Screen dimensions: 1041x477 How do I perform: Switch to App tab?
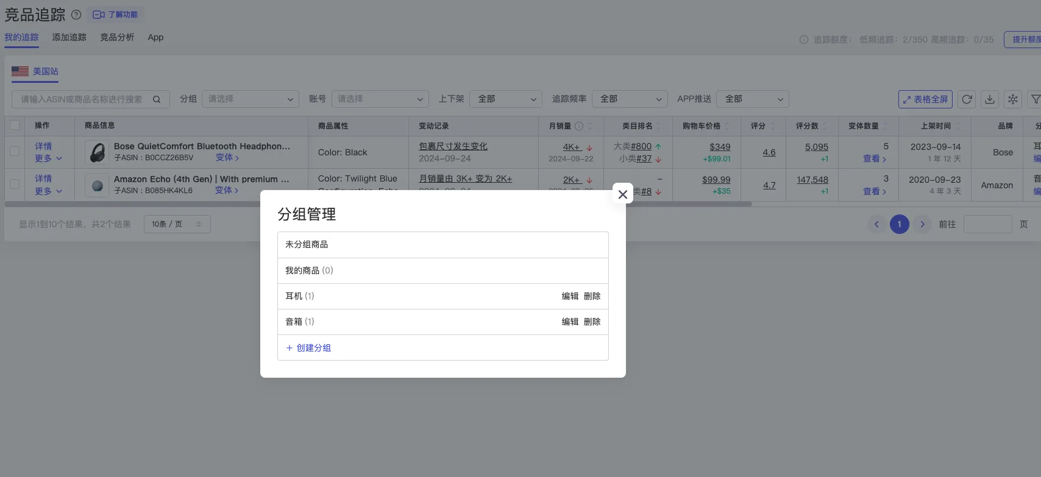pyautogui.click(x=155, y=38)
